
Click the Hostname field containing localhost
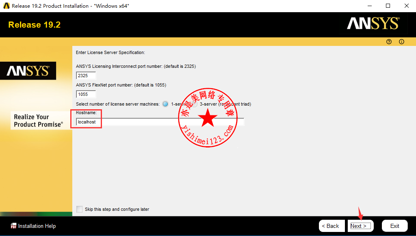[160, 122]
